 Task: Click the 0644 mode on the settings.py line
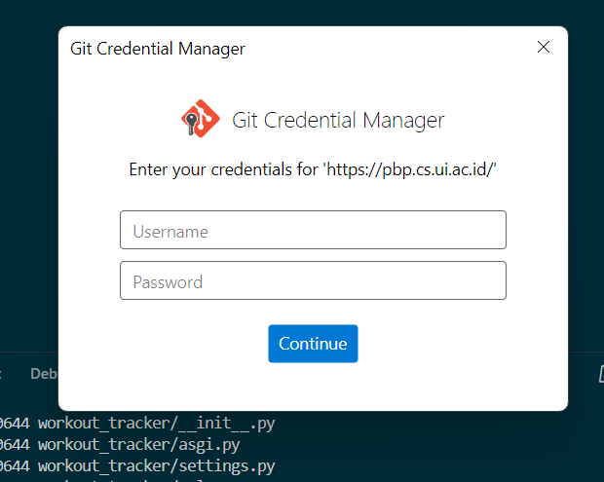coord(15,466)
